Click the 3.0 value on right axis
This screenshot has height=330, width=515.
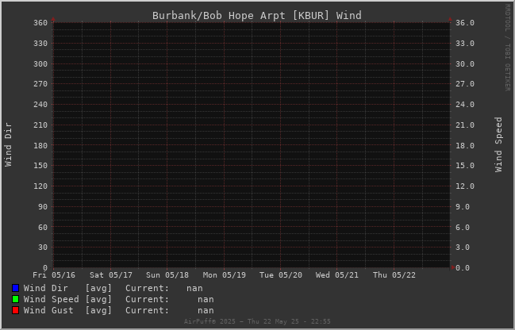(x=463, y=247)
